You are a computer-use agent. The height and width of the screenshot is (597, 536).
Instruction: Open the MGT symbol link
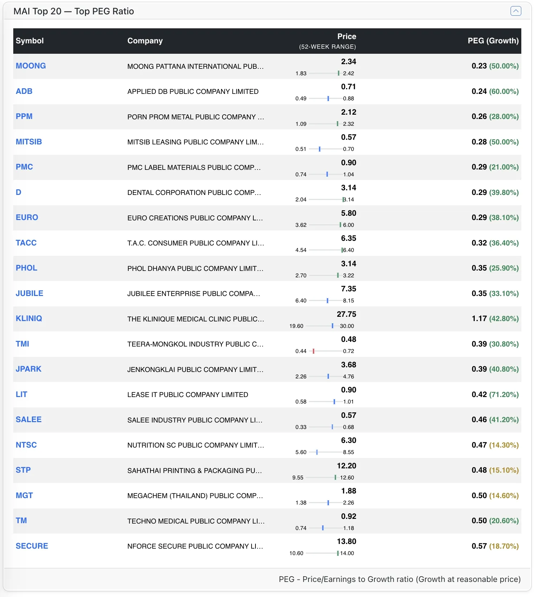pos(24,496)
